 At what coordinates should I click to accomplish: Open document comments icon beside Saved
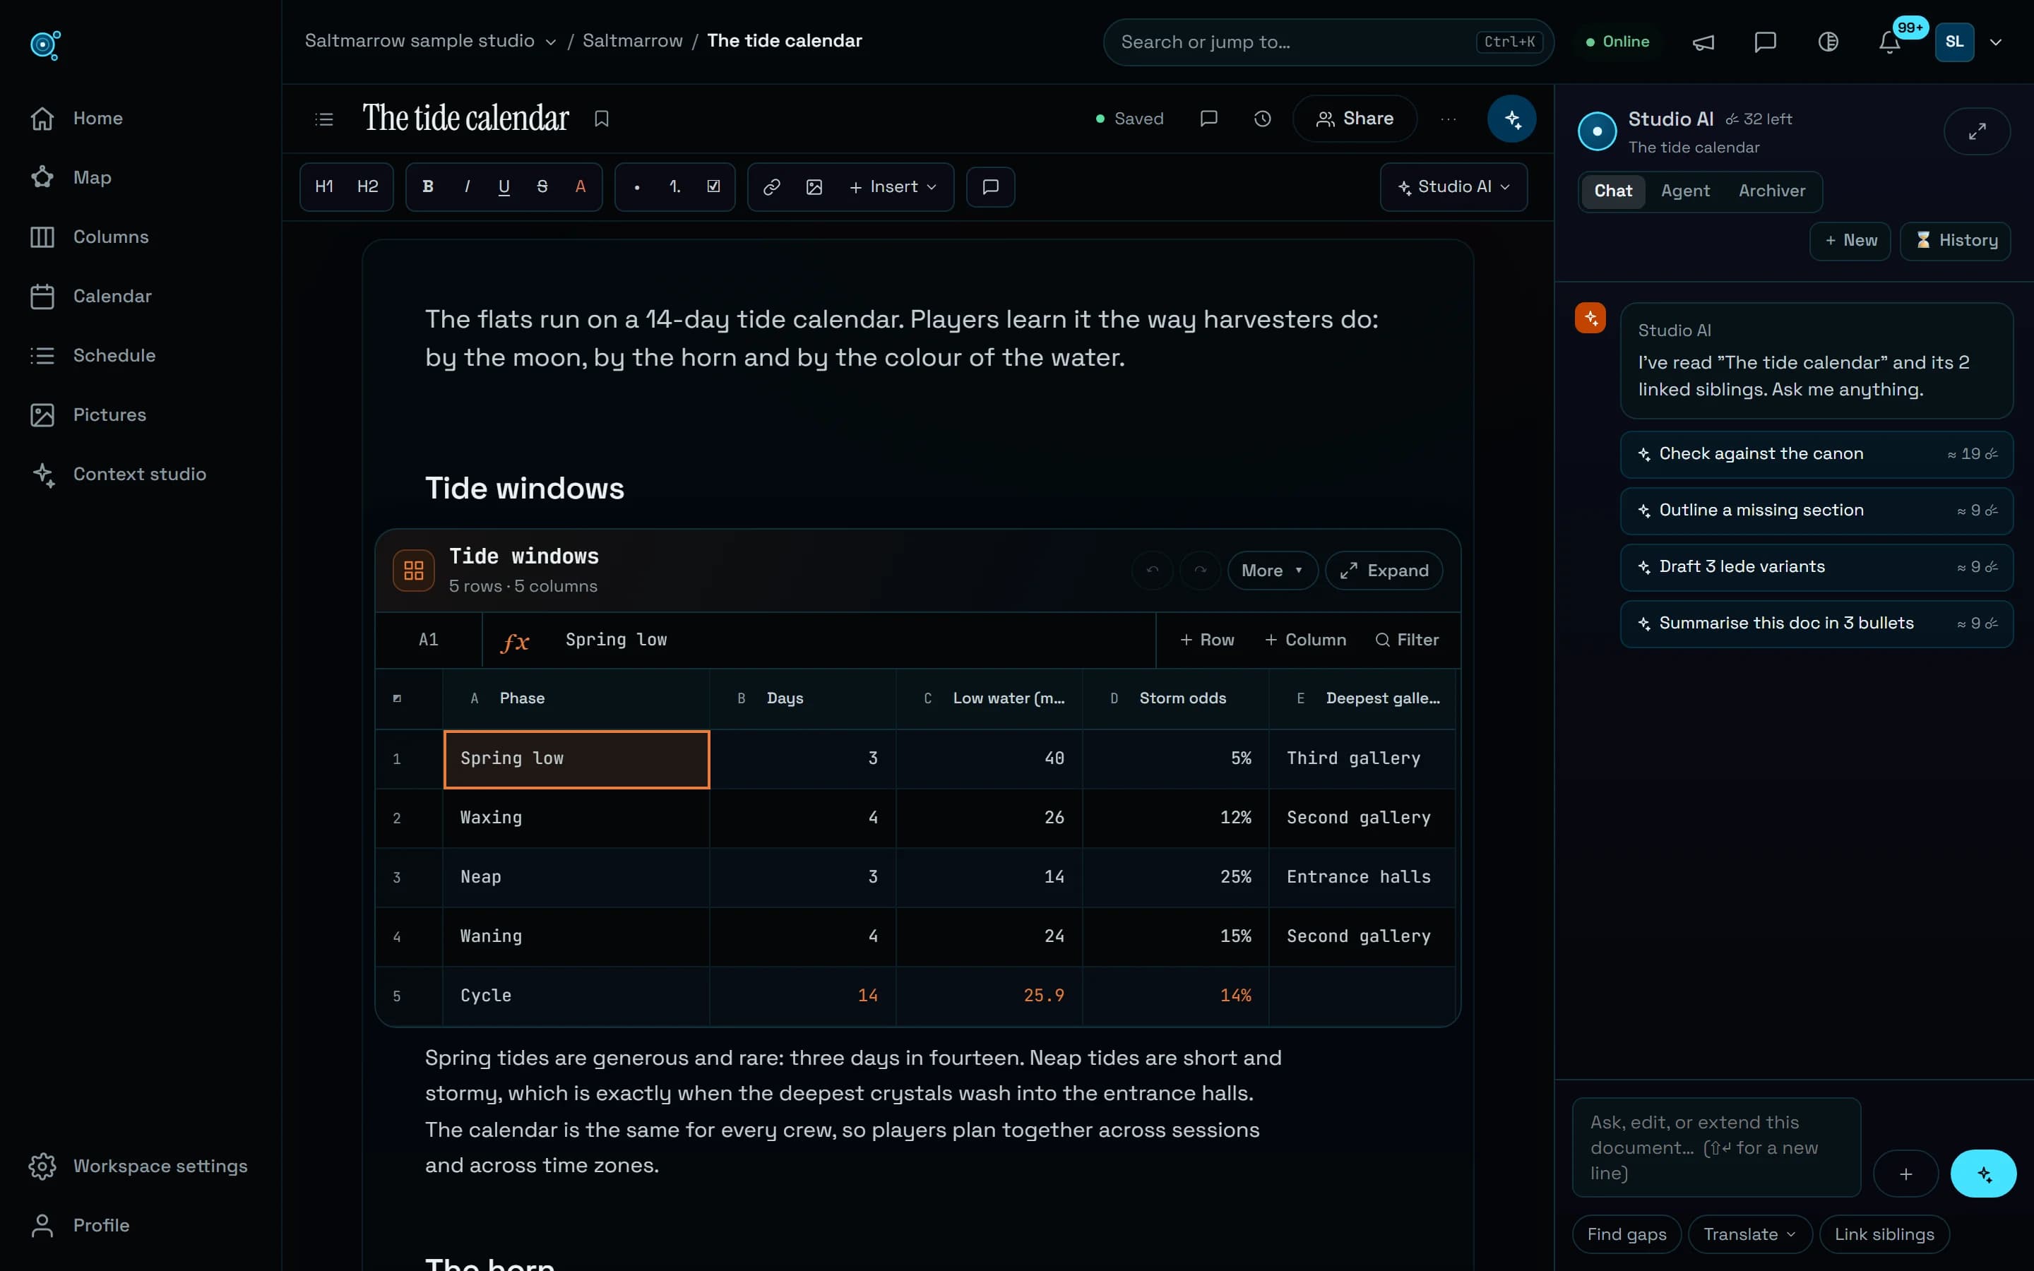tap(1208, 119)
